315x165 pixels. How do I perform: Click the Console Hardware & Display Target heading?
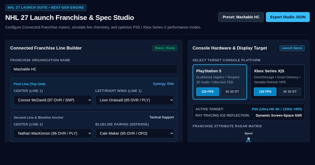pos(230,48)
